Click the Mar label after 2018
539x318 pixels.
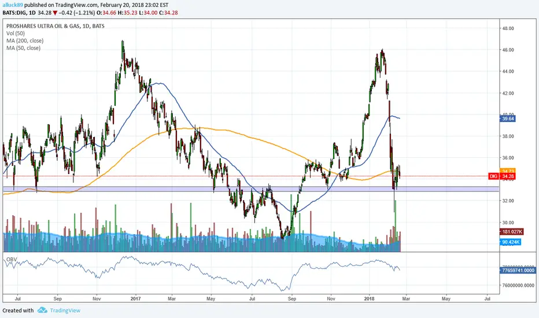point(406,299)
